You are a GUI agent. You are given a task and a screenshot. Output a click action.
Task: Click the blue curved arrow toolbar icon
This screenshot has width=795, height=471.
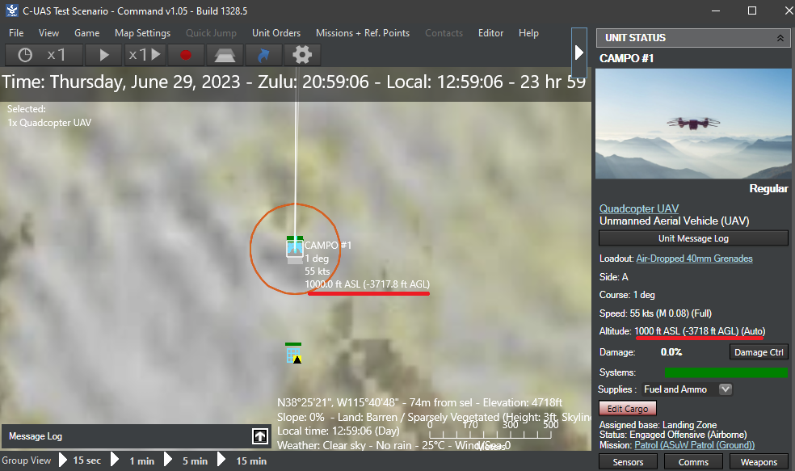click(263, 55)
